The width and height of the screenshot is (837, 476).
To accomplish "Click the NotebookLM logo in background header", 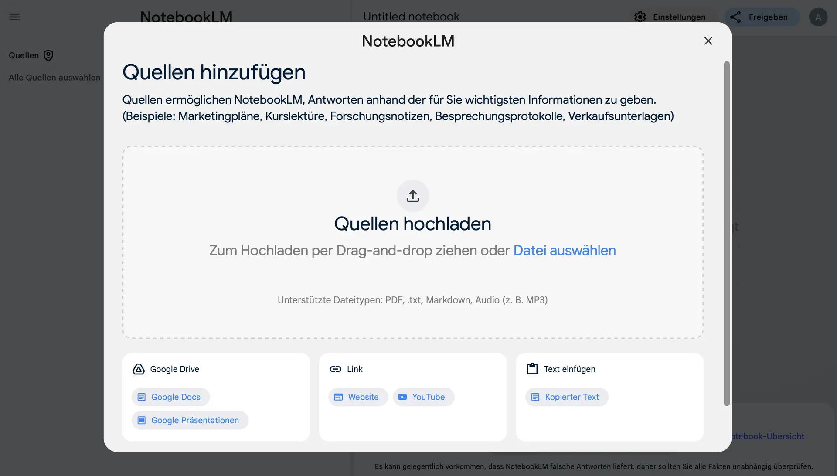I will [x=186, y=17].
